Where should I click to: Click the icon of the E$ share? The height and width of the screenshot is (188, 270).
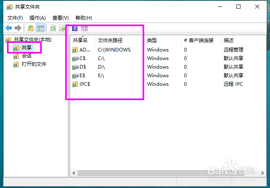pyautogui.click(x=75, y=76)
